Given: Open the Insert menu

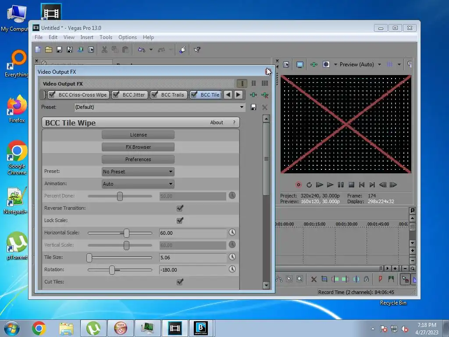Looking at the screenshot, I should tap(87, 37).
